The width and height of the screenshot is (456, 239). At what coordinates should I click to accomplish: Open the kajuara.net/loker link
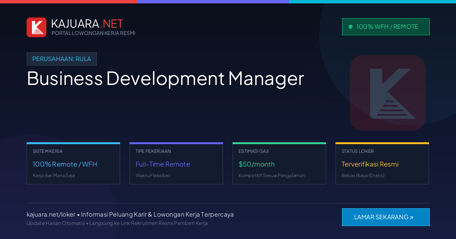coord(51,214)
